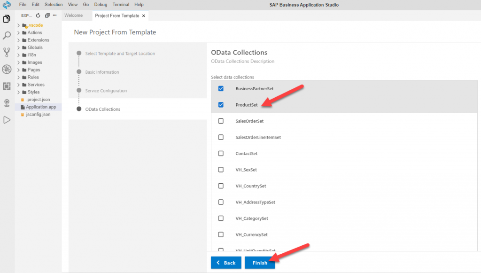The height and width of the screenshot is (273, 481).
Task: Click the jsconfig.json file icon
Action: pos(23,114)
